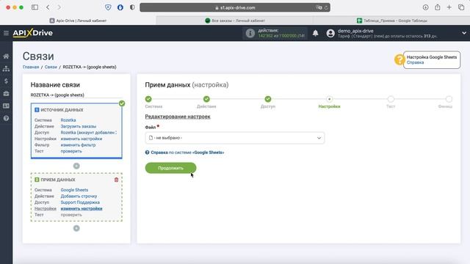Click the Safari address bar
This screenshot has width=470, height=264.
coord(235,8)
